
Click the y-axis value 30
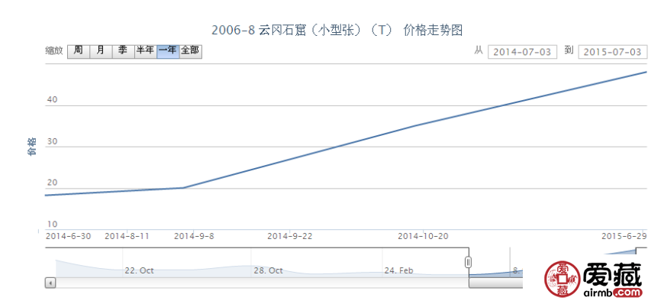click(x=52, y=141)
